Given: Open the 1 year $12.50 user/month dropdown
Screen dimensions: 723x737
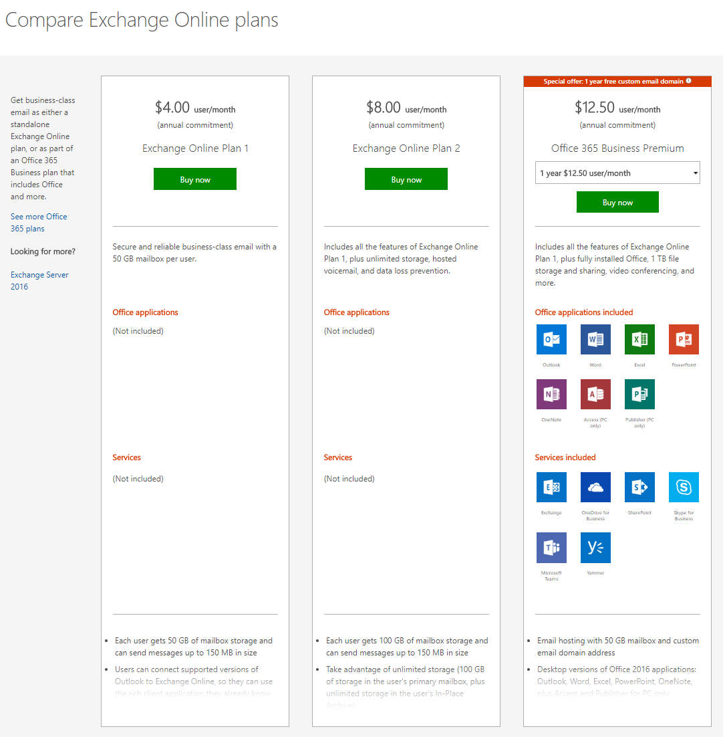Looking at the screenshot, I should click(617, 173).
